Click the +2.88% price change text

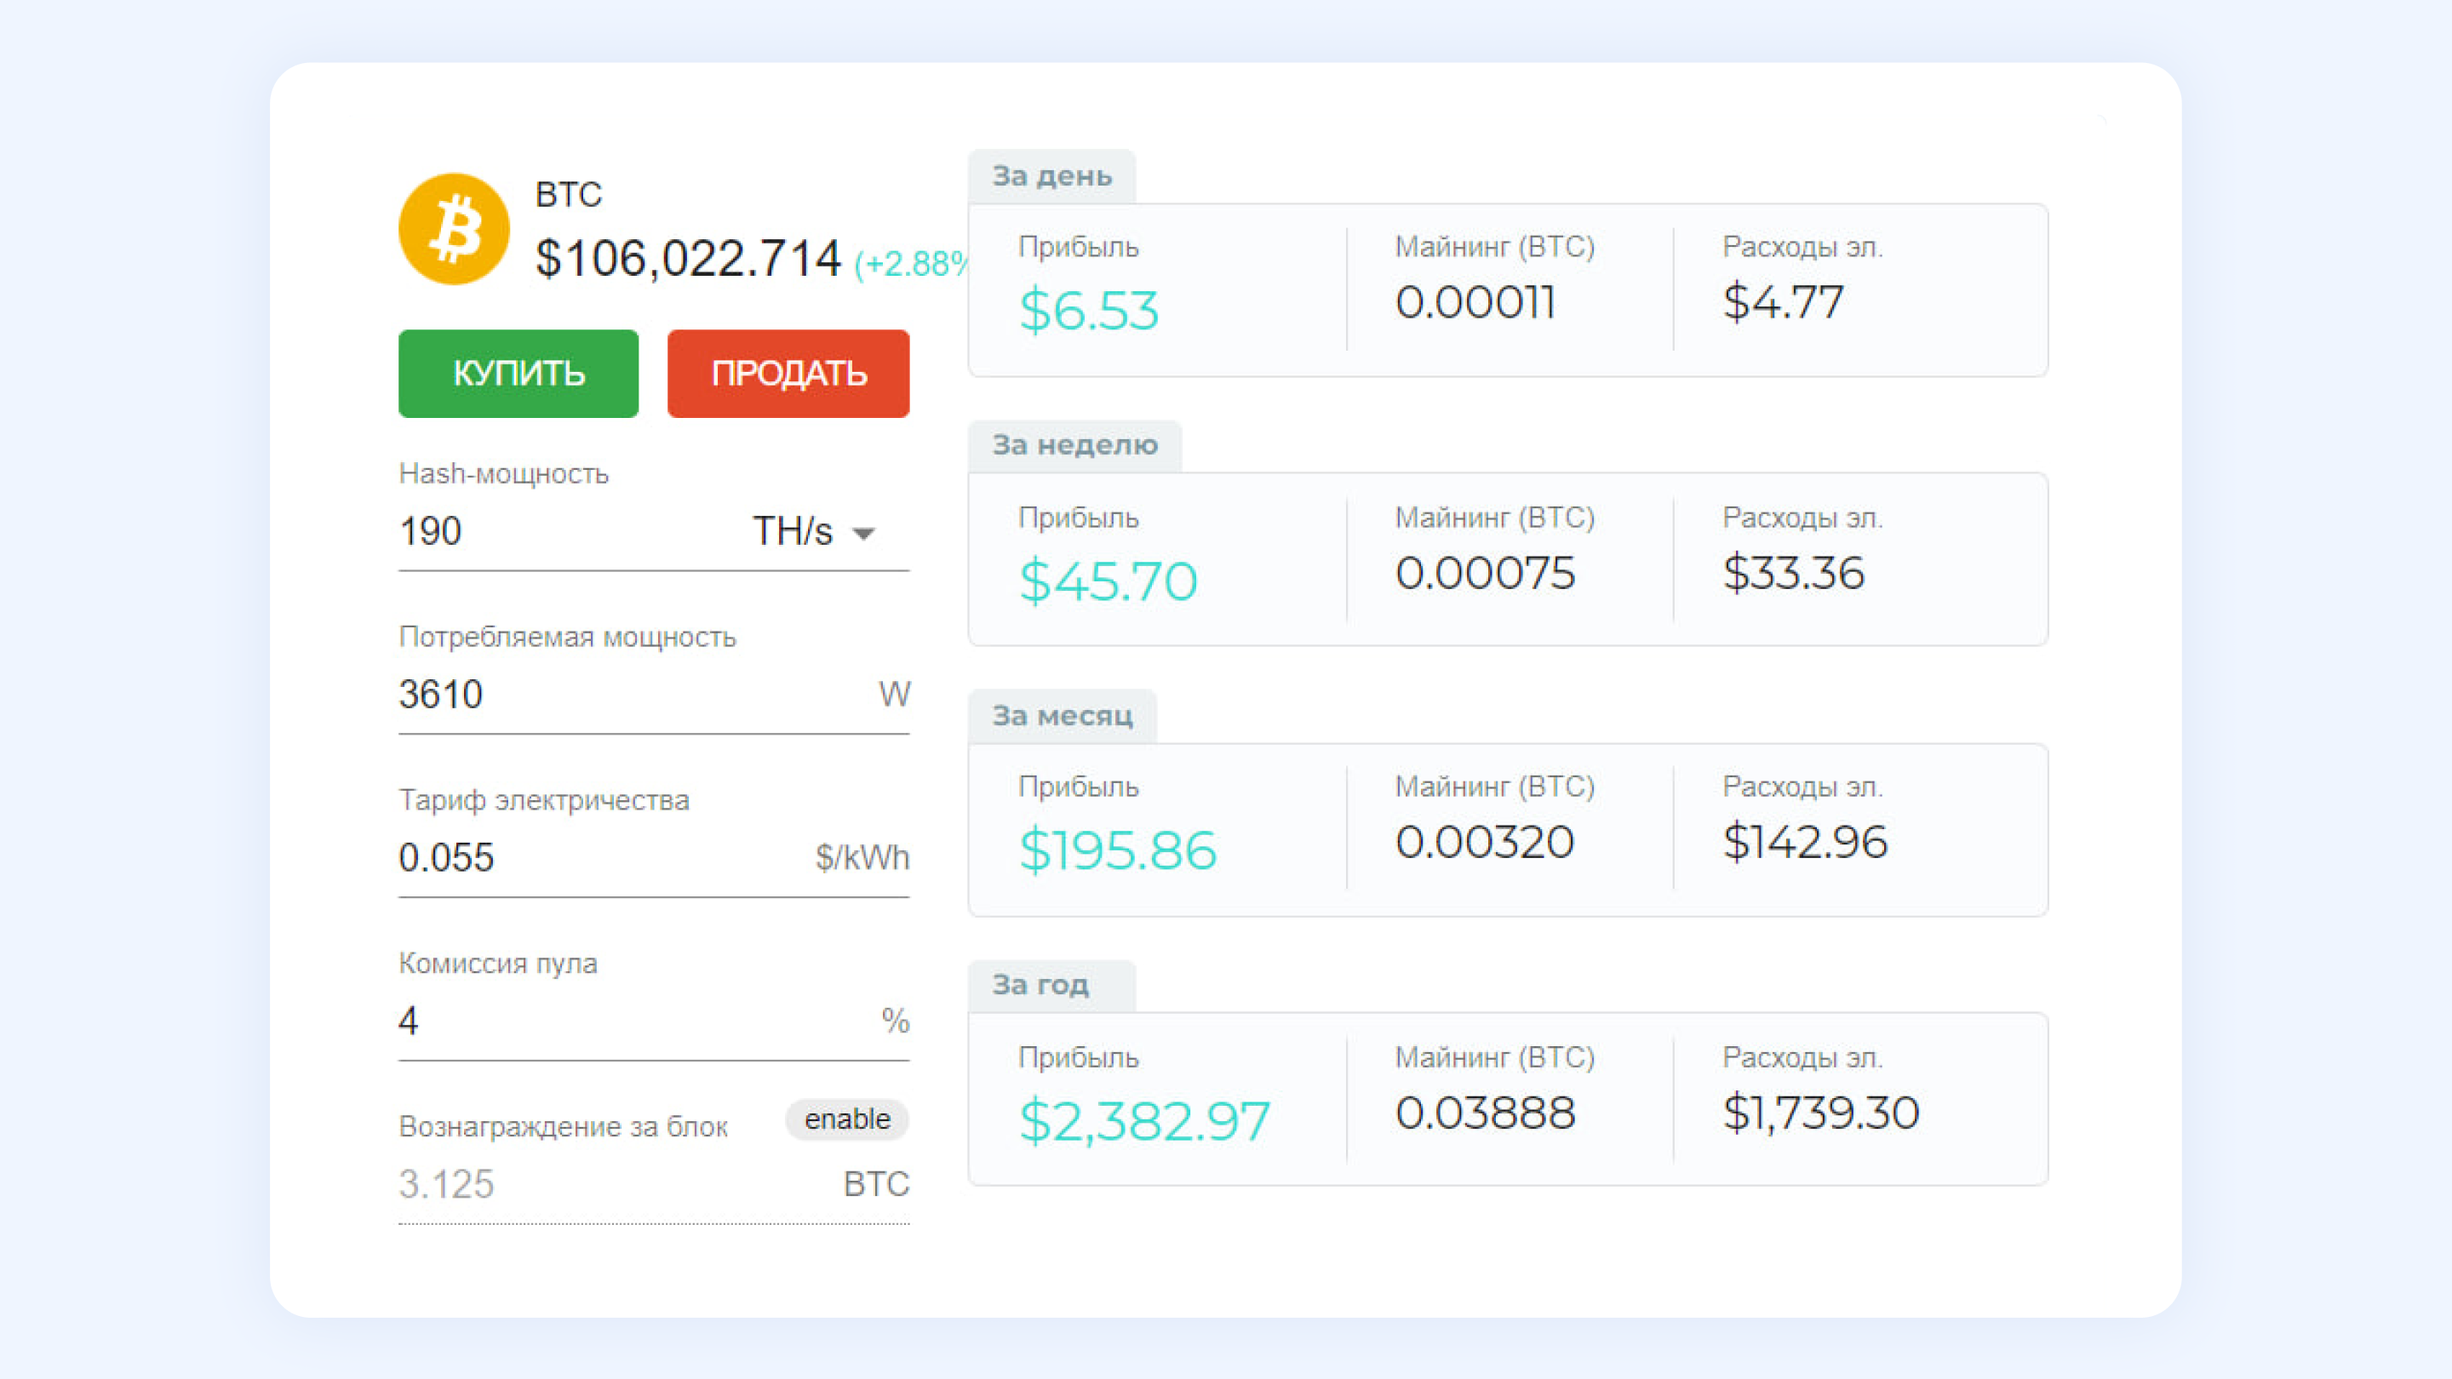point(911,264)
